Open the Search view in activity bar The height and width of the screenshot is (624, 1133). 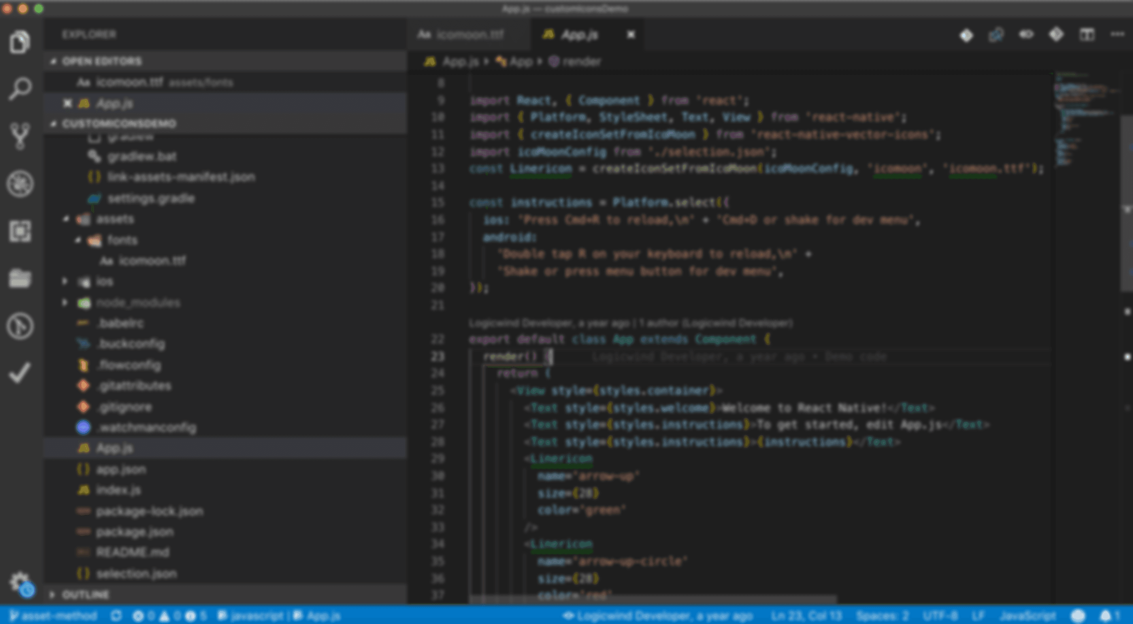tap(20, 89)
